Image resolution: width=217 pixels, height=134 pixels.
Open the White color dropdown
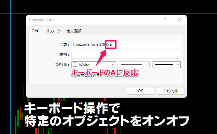pos(94,65)
